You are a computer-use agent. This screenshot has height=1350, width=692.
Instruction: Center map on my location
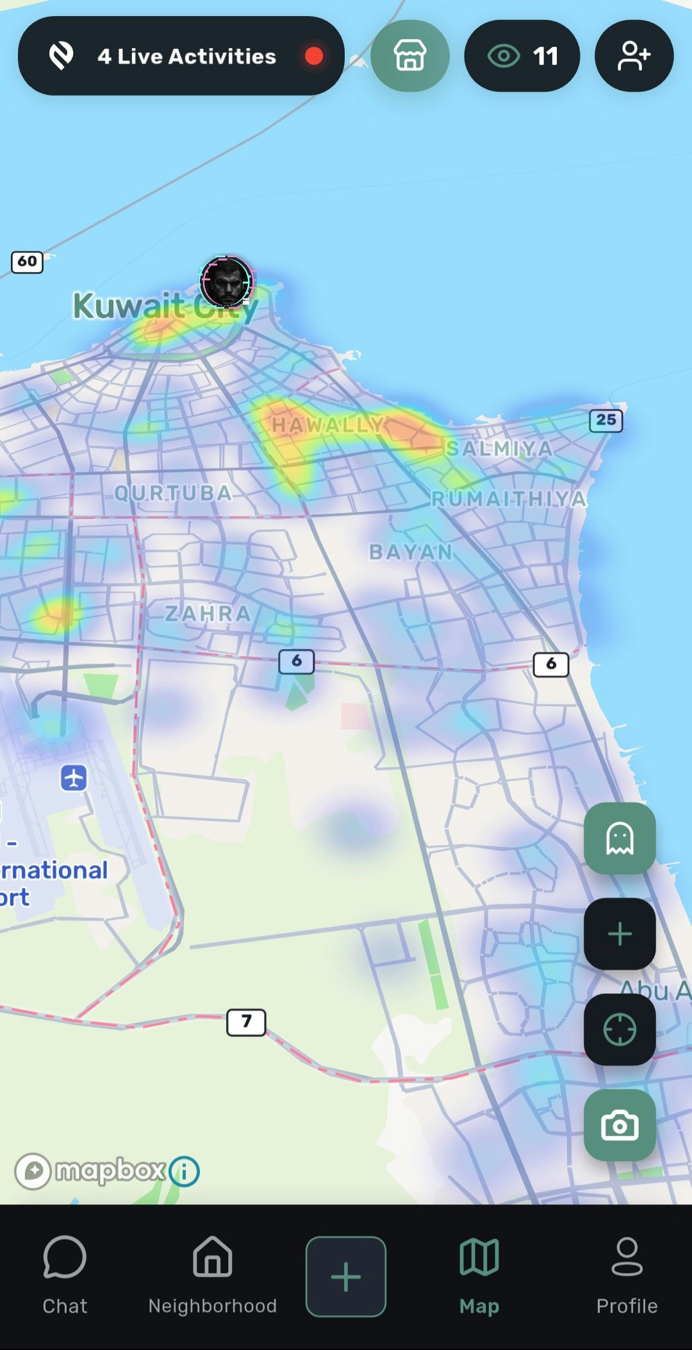620,1029
